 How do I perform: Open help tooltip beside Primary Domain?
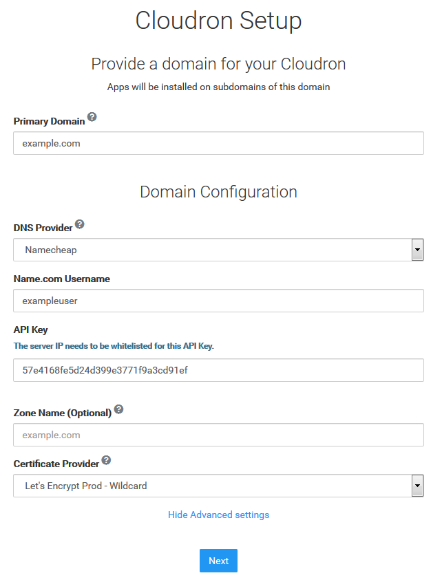pyautogui.click(x=92, y=117)
